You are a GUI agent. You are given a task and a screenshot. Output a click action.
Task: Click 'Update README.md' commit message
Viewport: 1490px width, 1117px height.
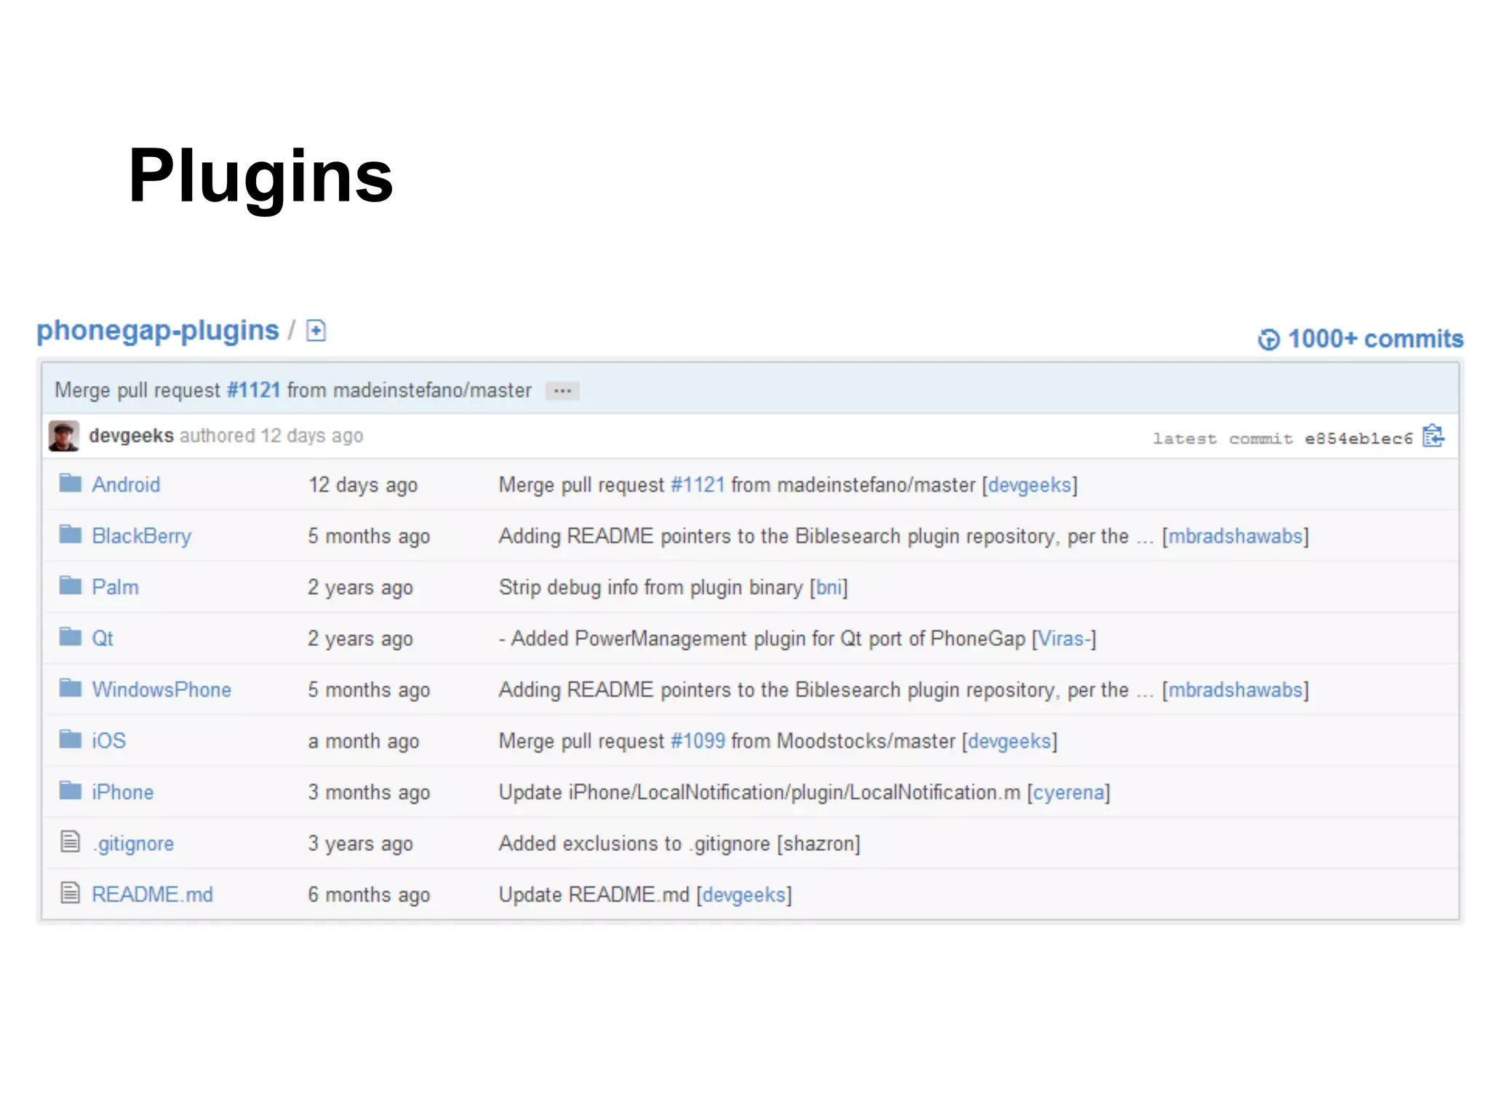coord(594,894)
